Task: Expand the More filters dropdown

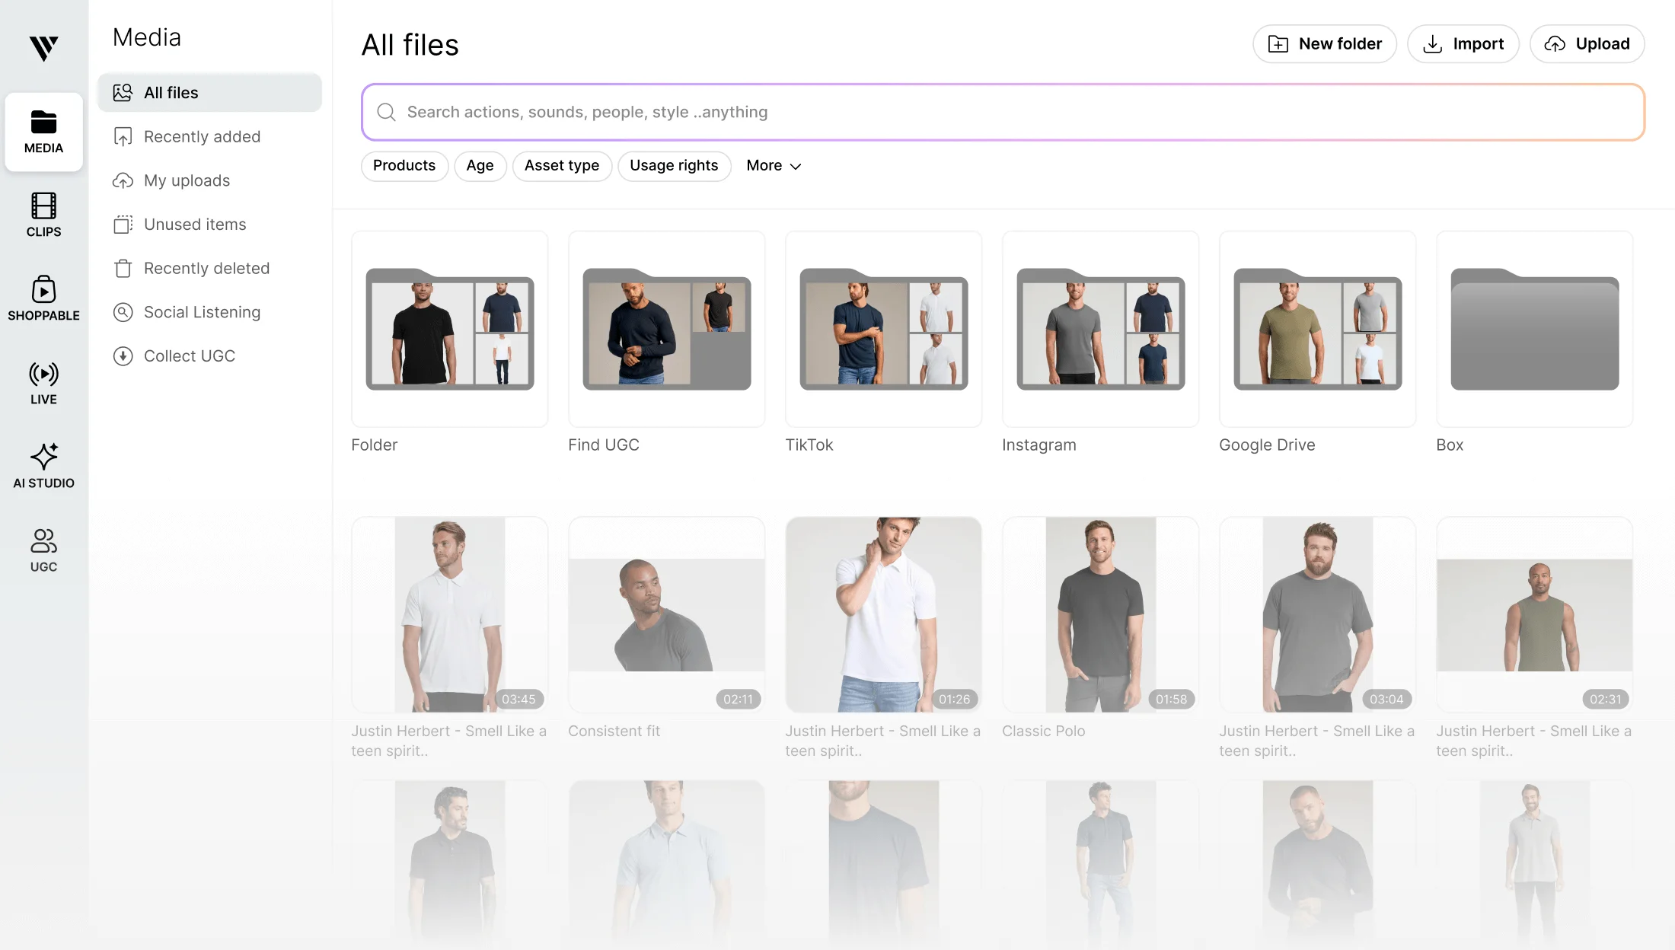Action: [773, 166]
